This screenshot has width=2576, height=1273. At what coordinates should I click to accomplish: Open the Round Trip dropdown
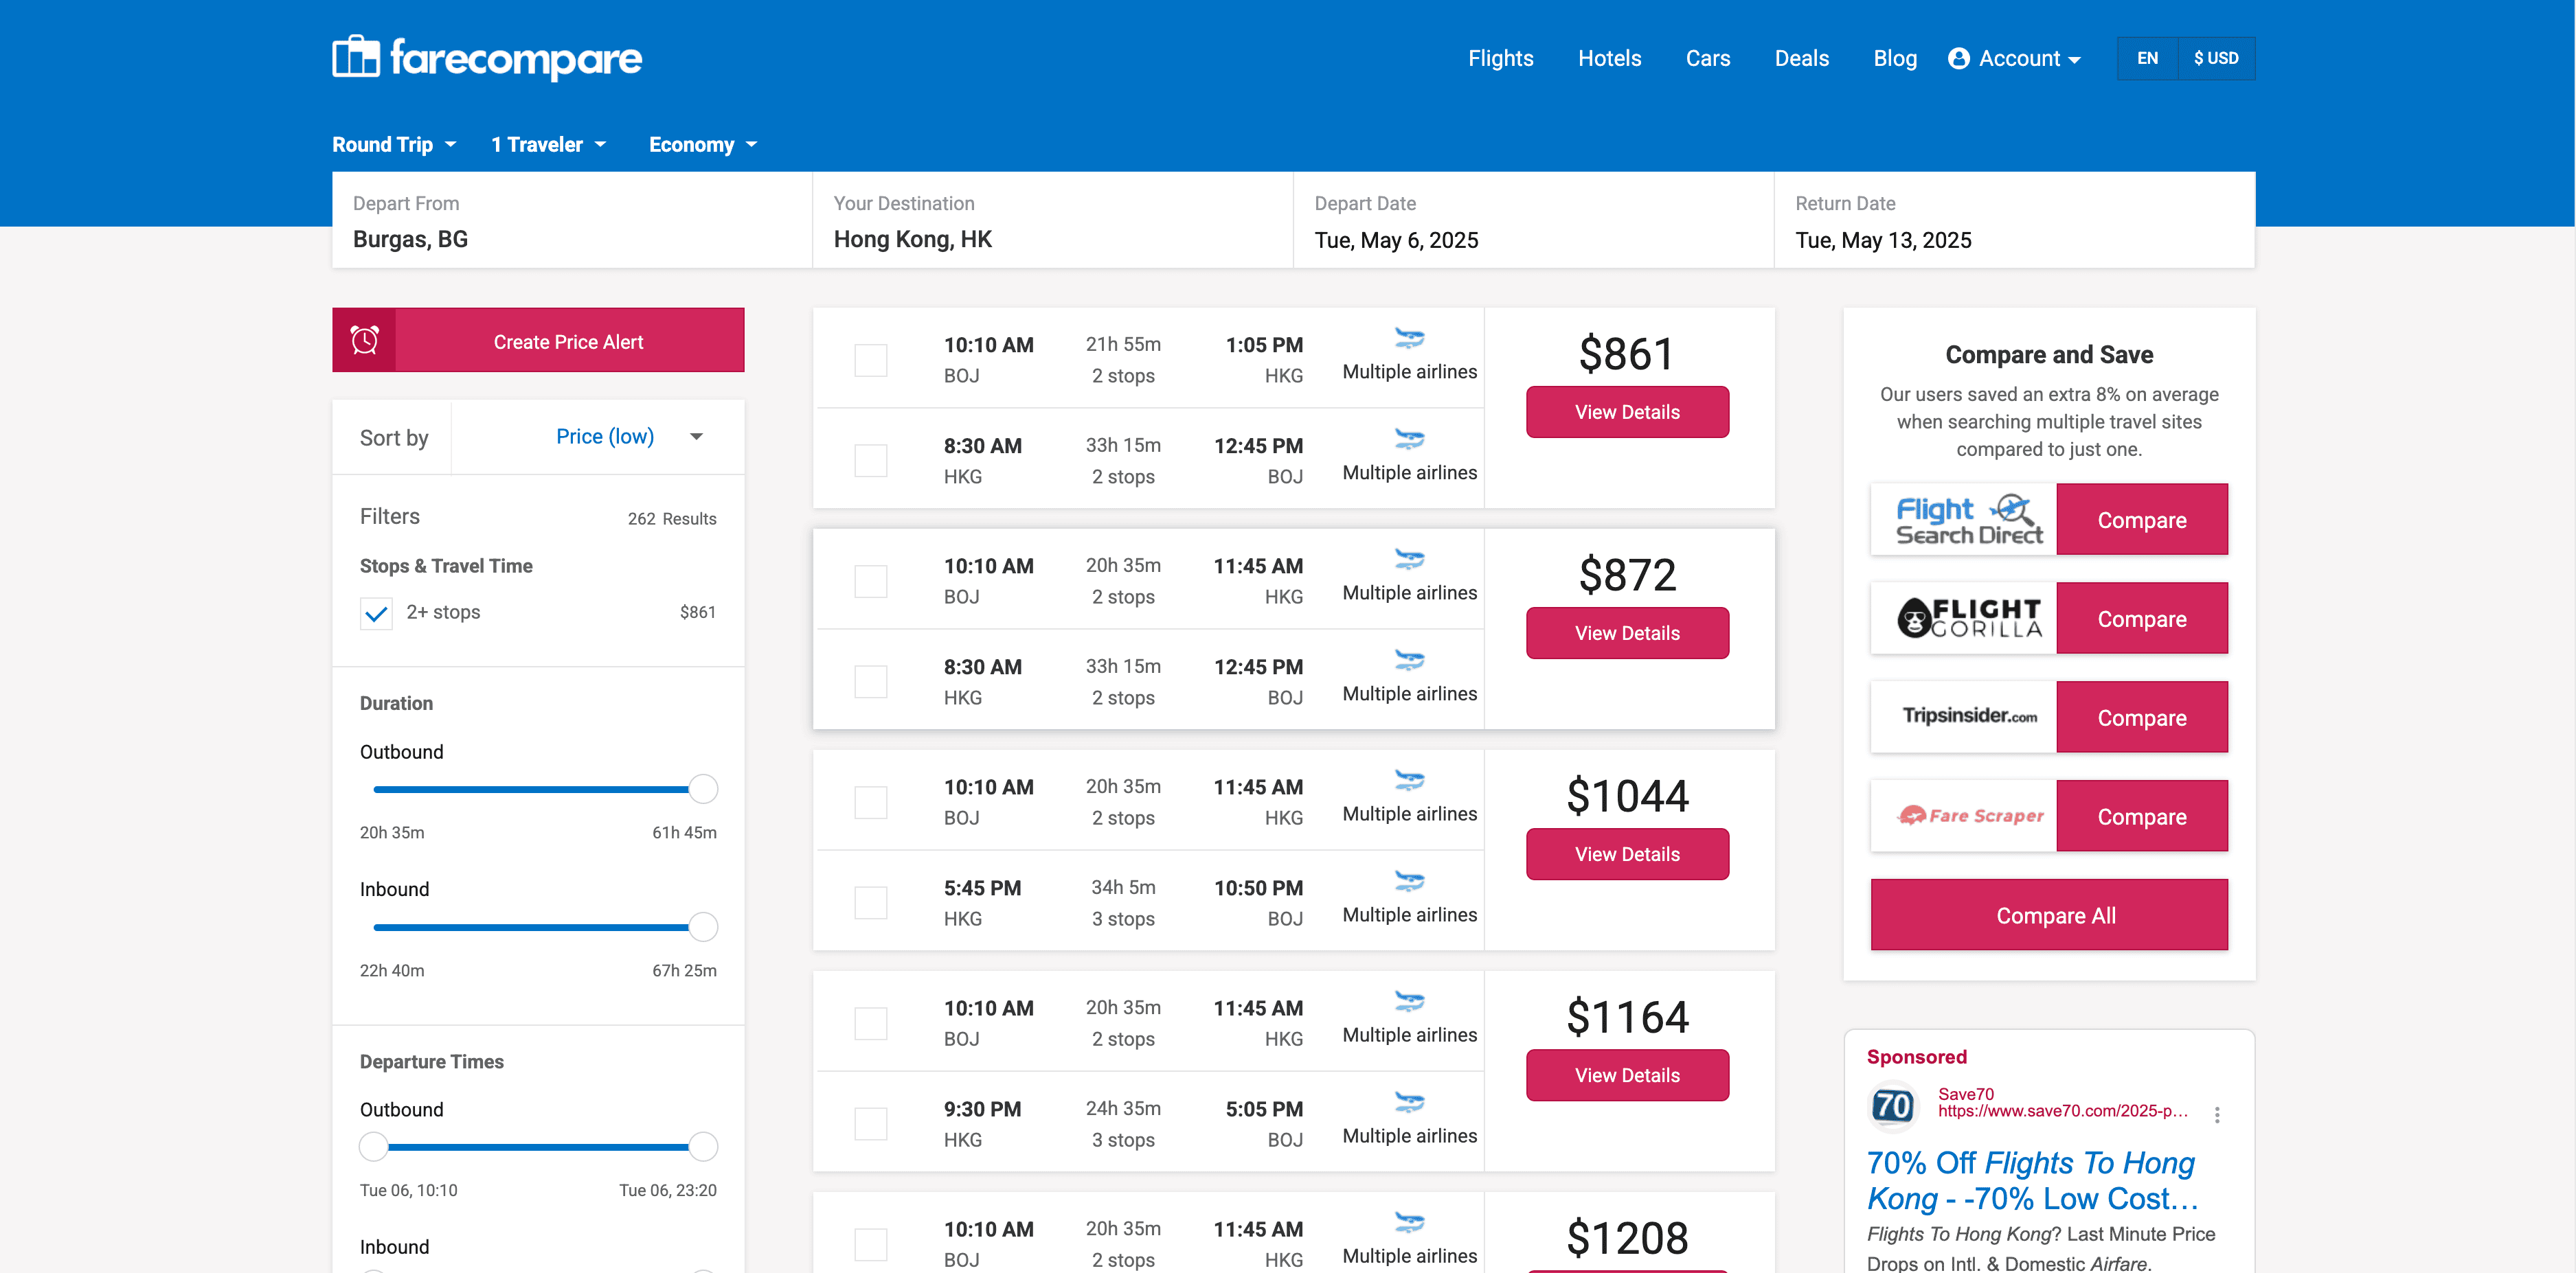click(394, 145)
